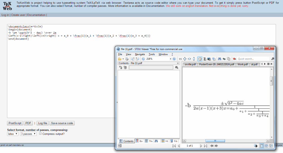The image size is (283, 153).
Task: Expand the open-file dropdown arrow
Action: [123, 59]
